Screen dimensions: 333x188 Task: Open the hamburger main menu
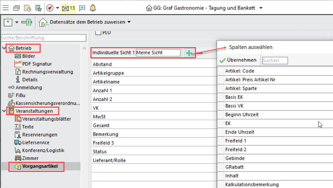tap(6, 8)
